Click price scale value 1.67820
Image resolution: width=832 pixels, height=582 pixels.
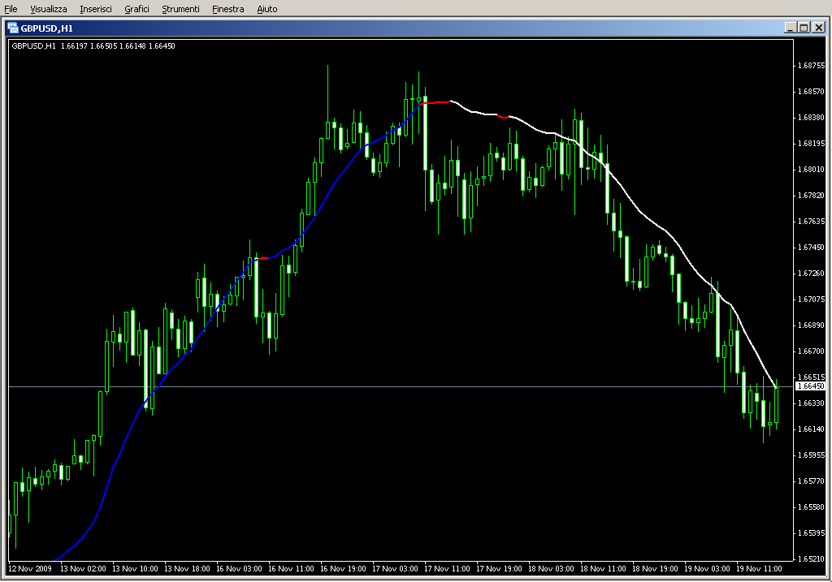pyautogui.click(x=812, y=196)
